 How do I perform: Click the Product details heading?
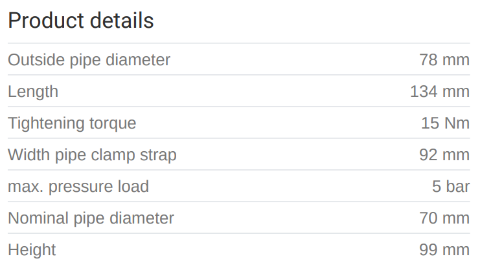(x=80, y=21)
